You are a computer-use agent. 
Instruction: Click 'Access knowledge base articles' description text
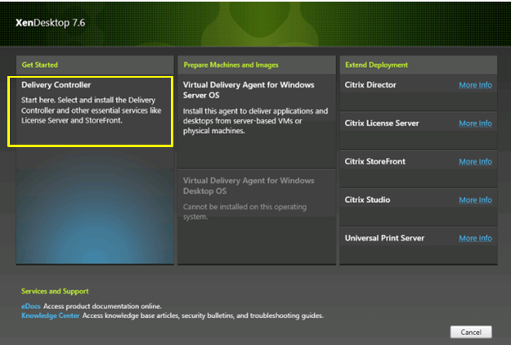(203, 316)
